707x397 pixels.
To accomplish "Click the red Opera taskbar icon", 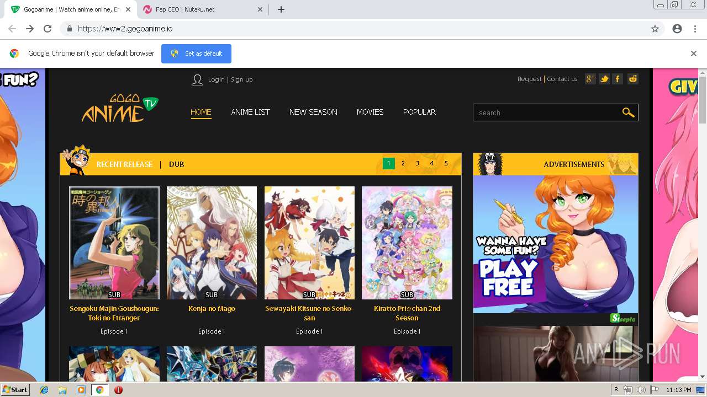I will 118,390.
